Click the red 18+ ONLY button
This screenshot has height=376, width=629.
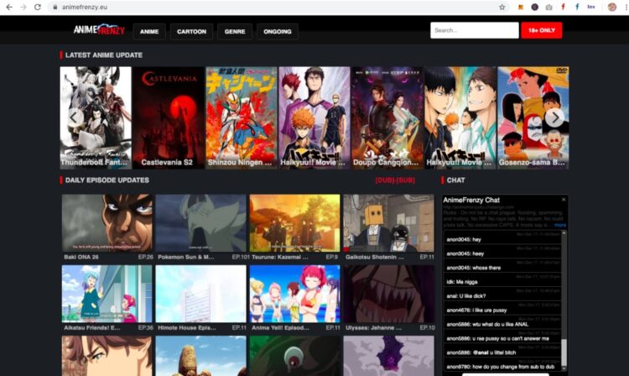point(542,30)
